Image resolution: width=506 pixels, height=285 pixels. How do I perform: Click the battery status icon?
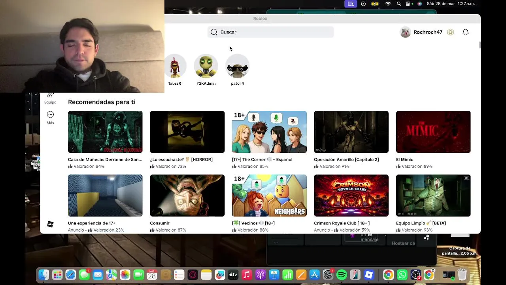375,4
